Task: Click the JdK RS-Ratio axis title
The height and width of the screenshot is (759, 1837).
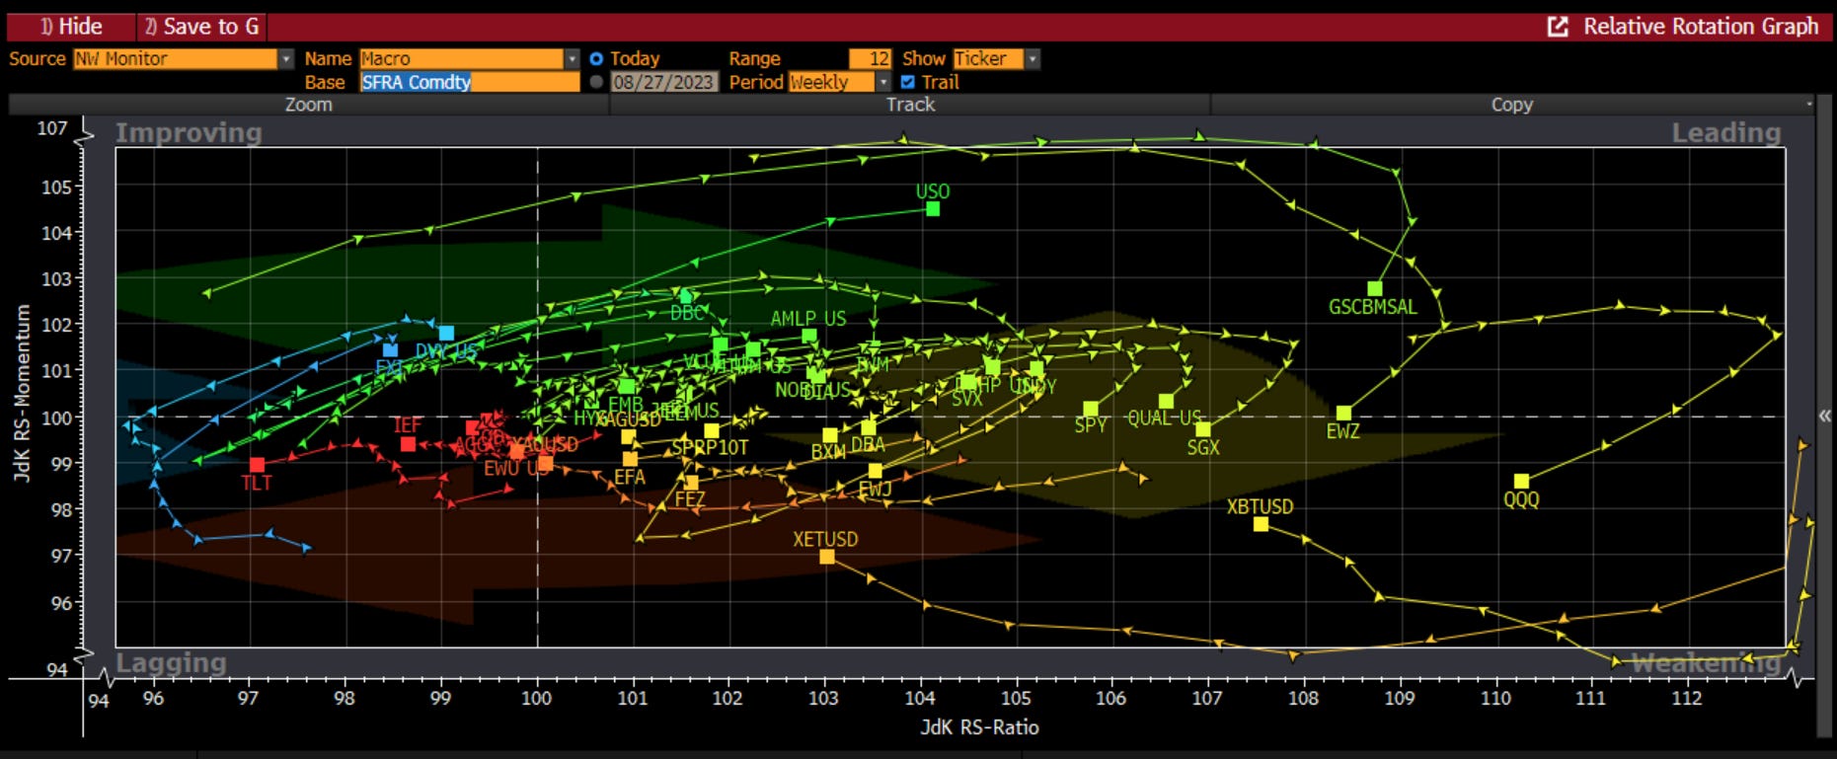Action: 979,727
